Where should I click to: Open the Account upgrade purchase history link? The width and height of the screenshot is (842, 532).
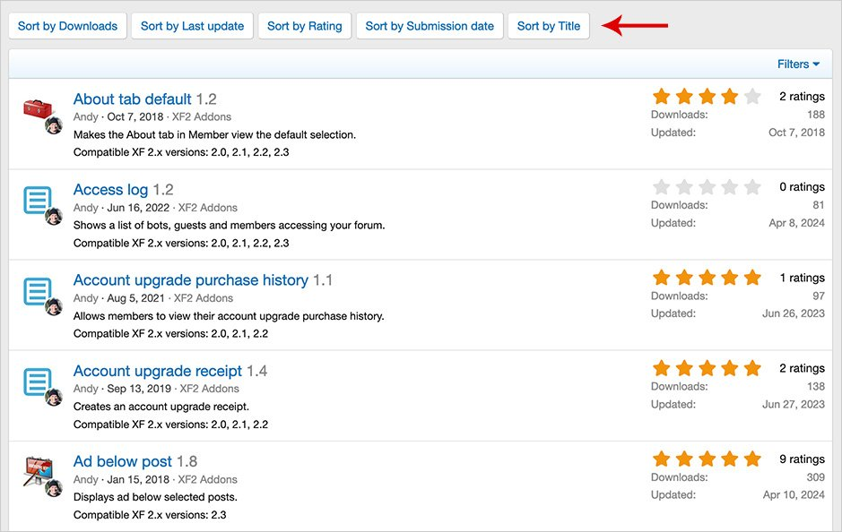[x=190, y=280]
